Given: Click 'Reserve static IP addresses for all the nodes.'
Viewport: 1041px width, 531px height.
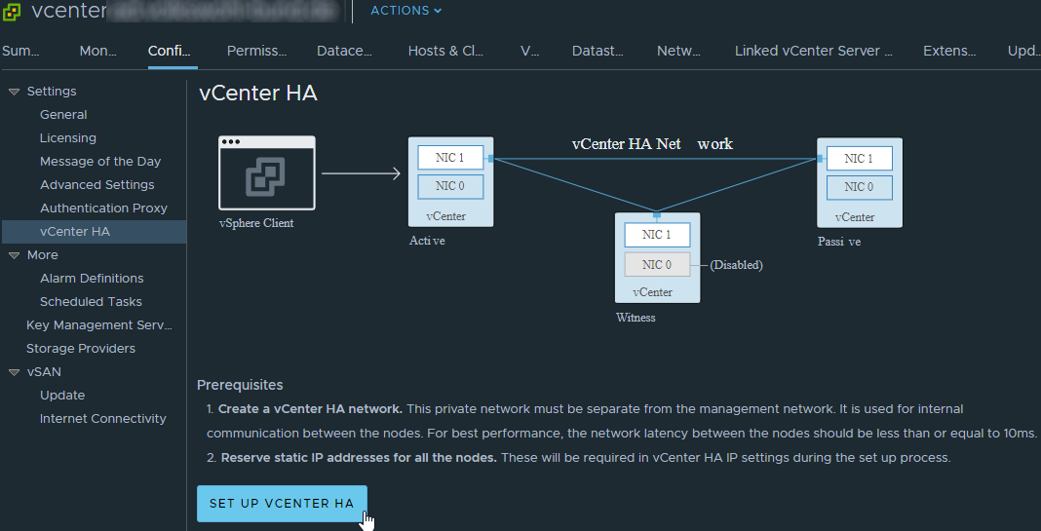Looking at the screenshot, I should coord(359,458).
